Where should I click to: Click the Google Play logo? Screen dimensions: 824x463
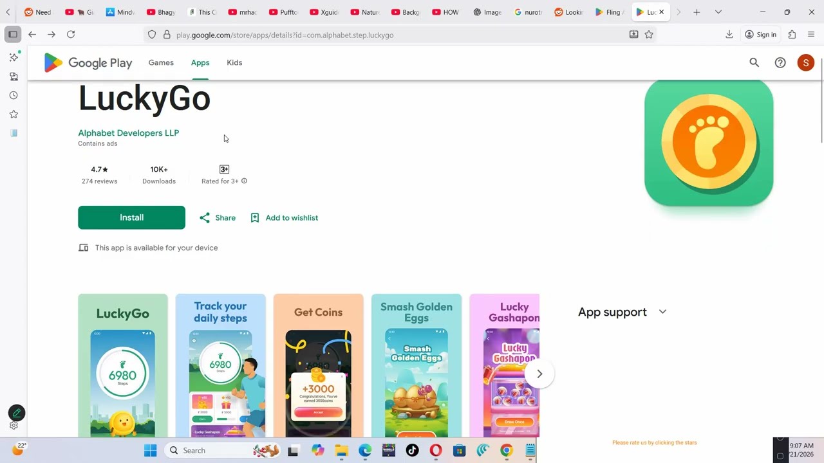coord(88,62)
